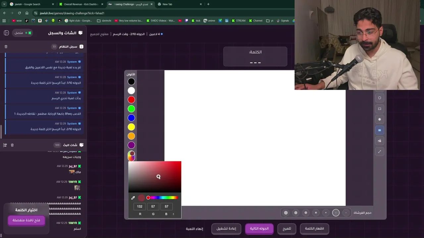Viewport: 424px width, 238px height.
Task: Click system log info icon
Action: tap(81, 47)
